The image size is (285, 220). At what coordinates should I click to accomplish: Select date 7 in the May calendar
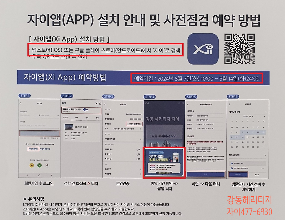243,132
